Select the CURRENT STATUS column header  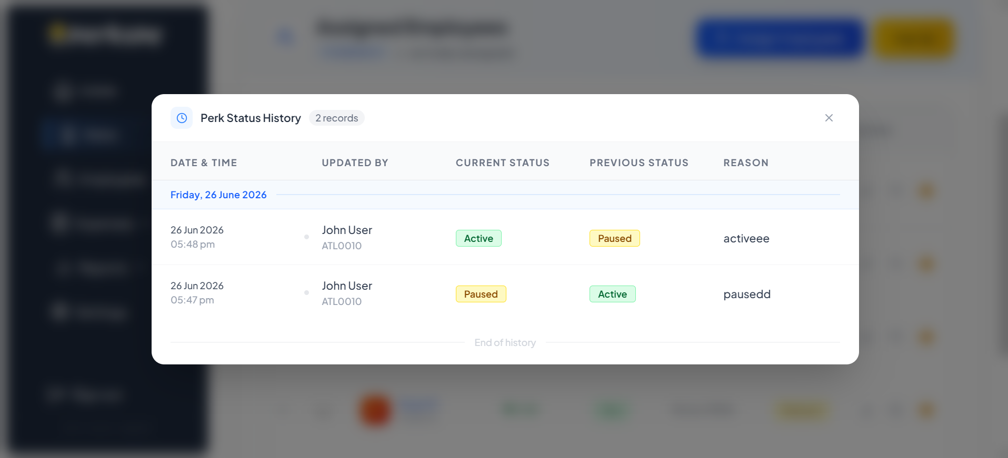[x=503, y=163]
